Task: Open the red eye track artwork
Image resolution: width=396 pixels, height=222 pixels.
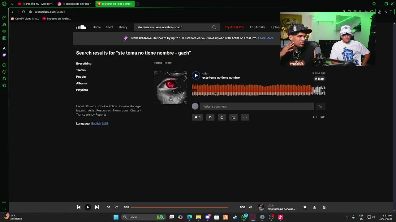Action: (x=170, y=88)
